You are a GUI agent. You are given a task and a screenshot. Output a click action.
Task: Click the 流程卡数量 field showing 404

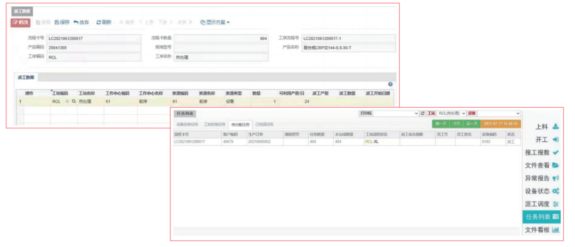(x=221, y=38)
